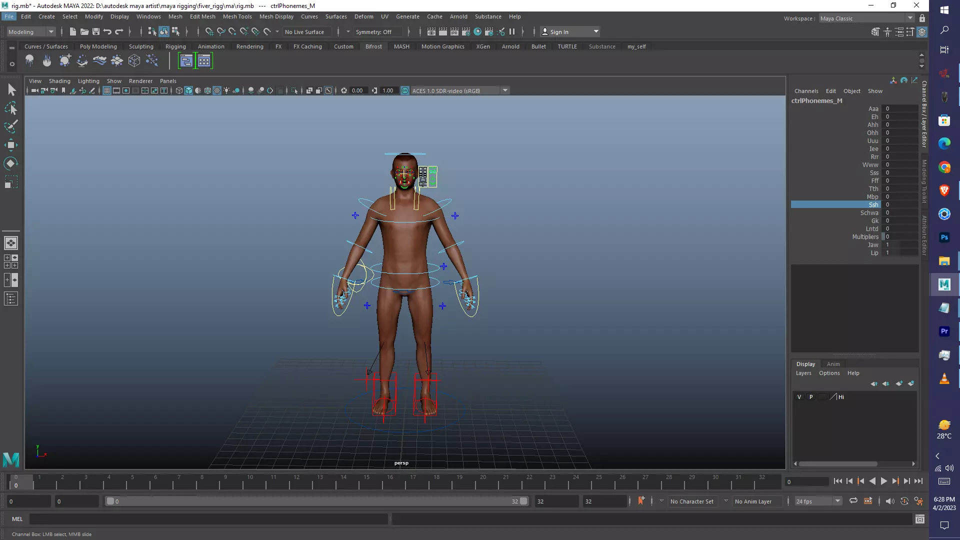Play animation forwards
Viewport: 960px width, 540px height.
tap(883, 481)
